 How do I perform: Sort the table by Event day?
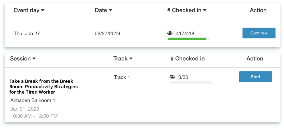coord(29,10)
